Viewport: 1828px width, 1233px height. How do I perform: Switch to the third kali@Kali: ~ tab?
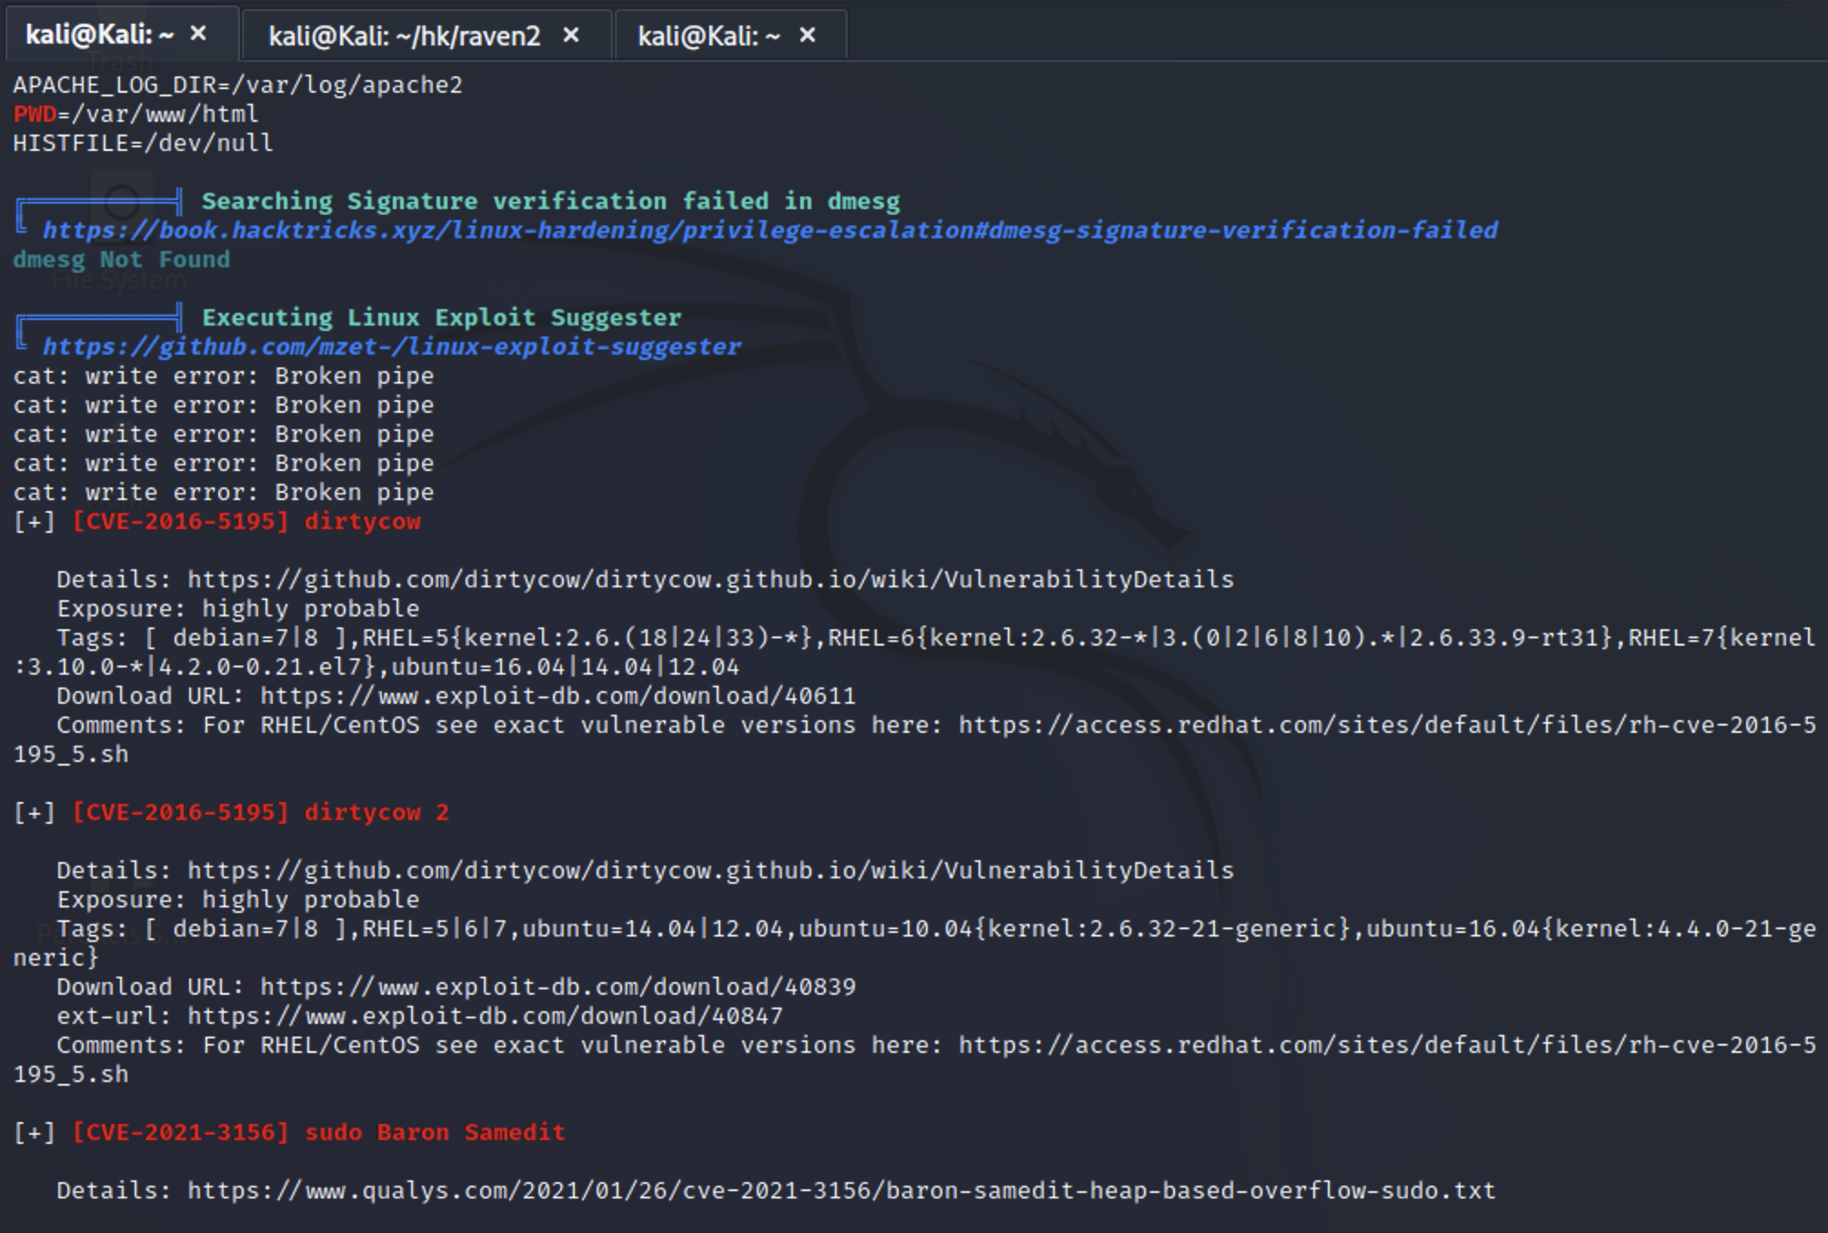pyautogui.click(x=708, y=36)
